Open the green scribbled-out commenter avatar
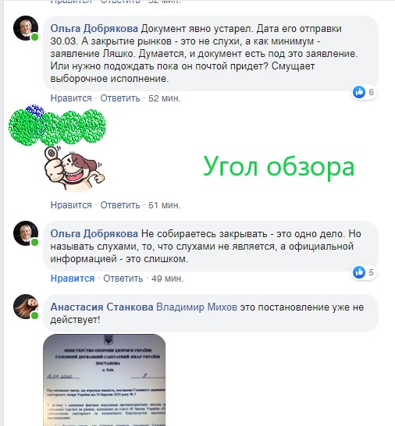This screenshot has height=426, width=395. pyautogui.click(x=57, y=126)
